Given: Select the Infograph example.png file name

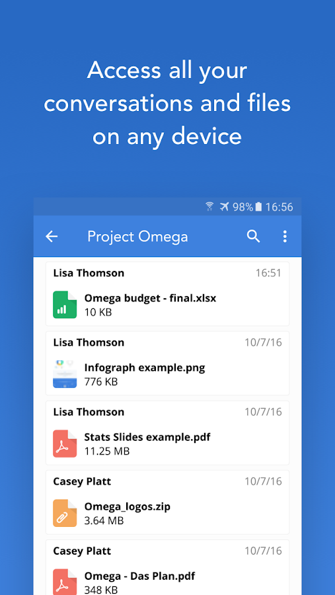Looking at the screenshot, I should (145, 368).
